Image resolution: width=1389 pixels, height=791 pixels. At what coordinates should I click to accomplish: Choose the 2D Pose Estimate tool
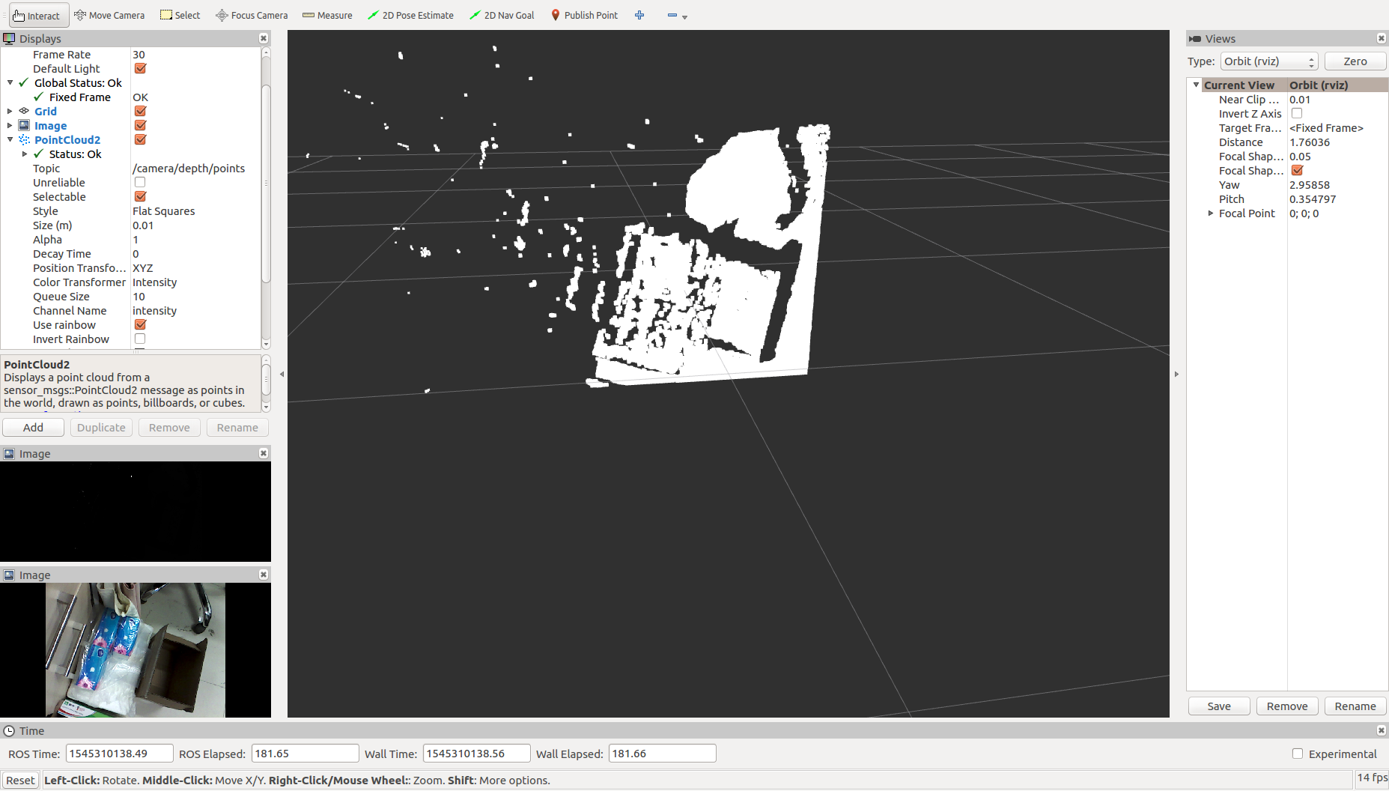click(x=410, y=15)
